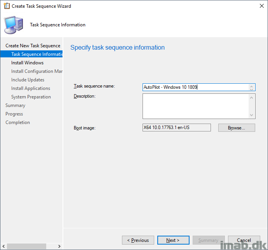Close the Create Task Sequence Wizard
Viewport: 268px width, 250px height.
coord(261,6)
